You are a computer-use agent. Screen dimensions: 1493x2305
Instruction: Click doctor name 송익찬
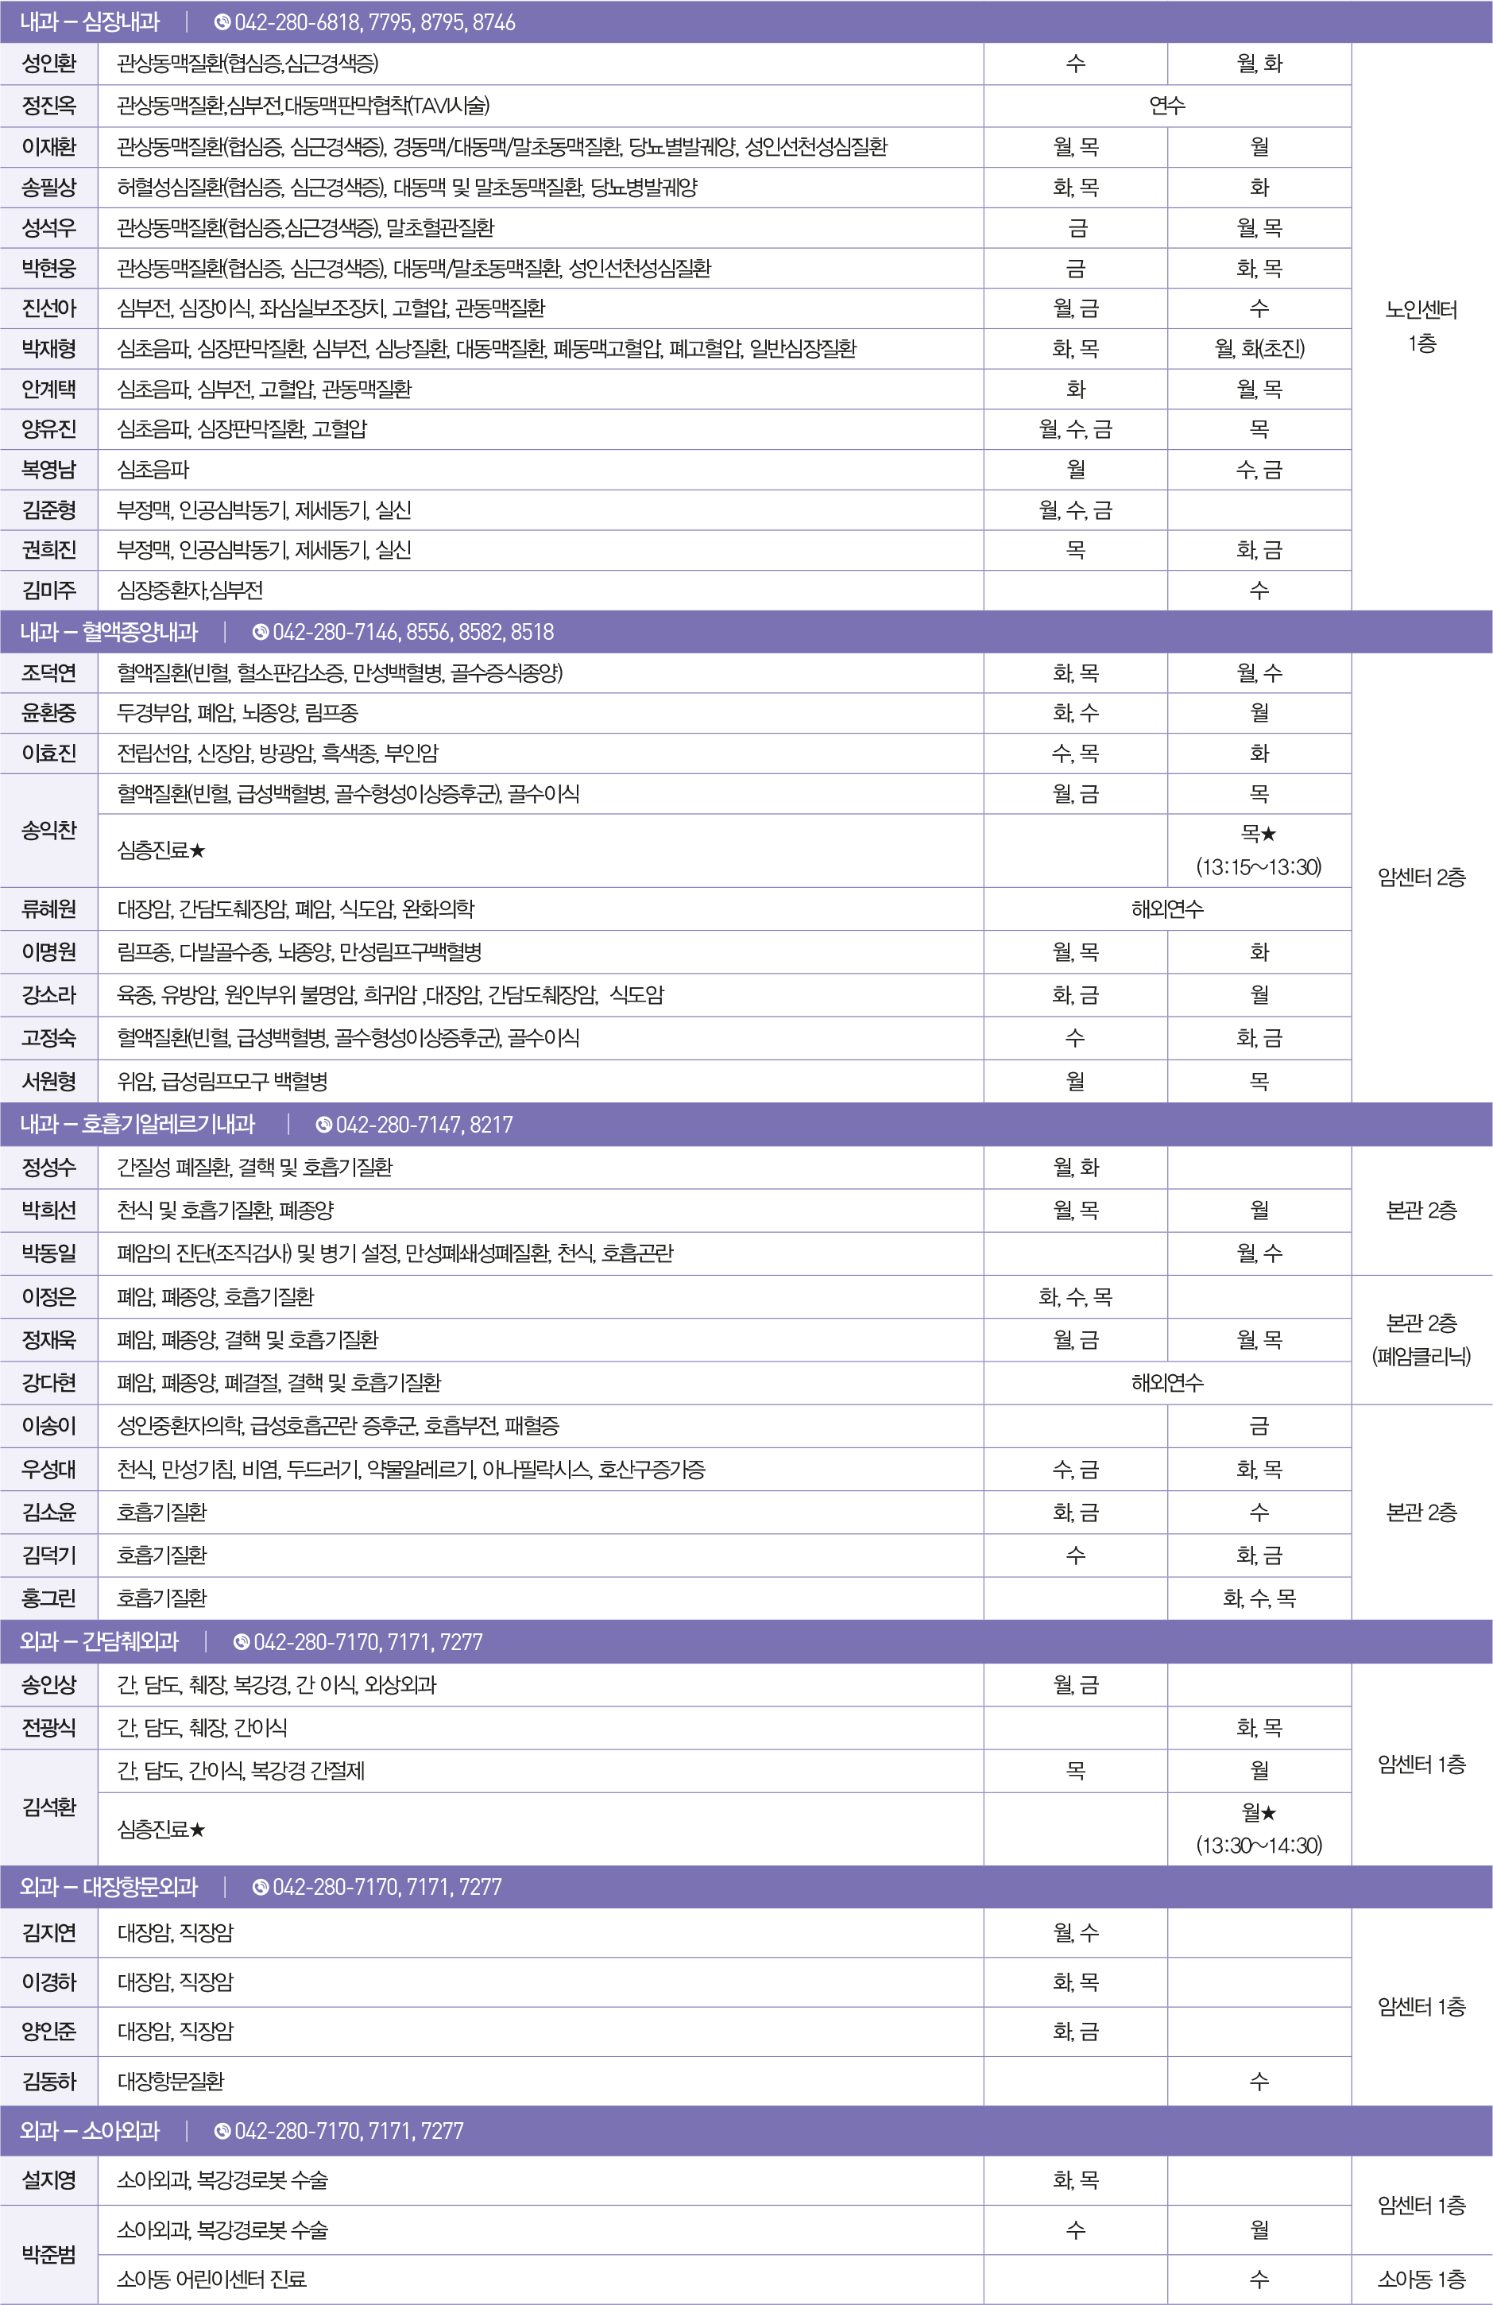(48, 830)
